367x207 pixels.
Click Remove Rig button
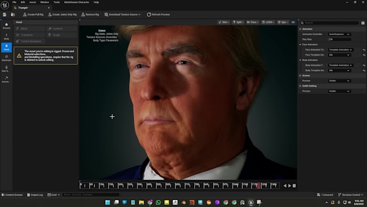coord(90,15)
